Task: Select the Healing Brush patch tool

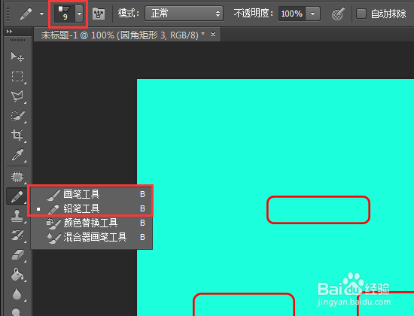Action: click(17, 177)
